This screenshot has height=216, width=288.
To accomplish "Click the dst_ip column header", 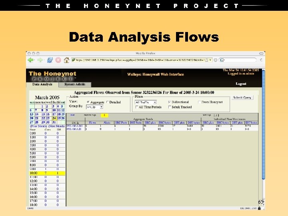I will [75, 123].
